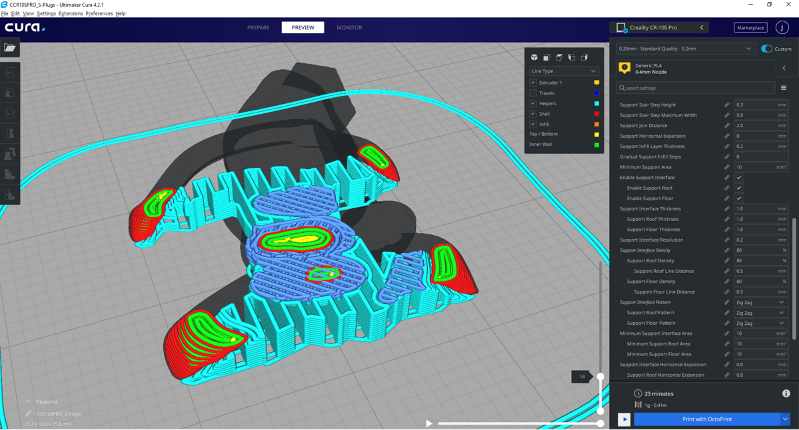Switch to the top view cube preset
The image size is (799, 430).
[559, 57]
